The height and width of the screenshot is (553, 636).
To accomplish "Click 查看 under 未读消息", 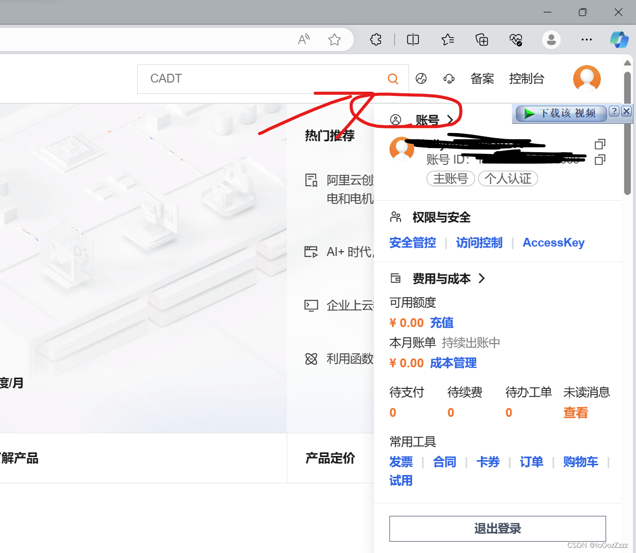I will click(x=576, y=413).
